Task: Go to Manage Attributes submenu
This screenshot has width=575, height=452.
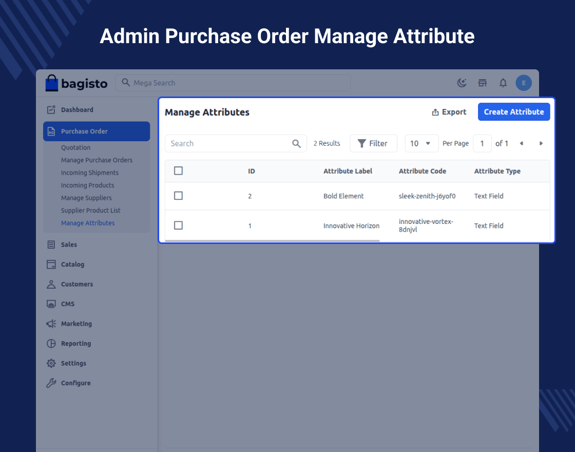Action: pos(88,223)
